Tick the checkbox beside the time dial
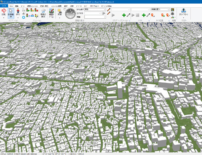The width and height of the screenshot is (202, 155). tap(65, 9)
